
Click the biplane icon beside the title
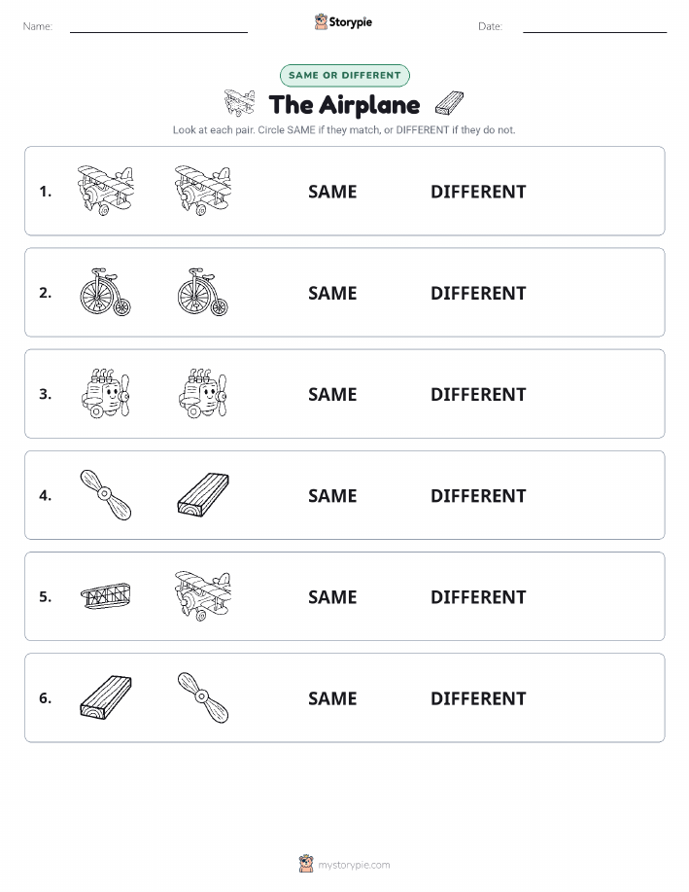click(x=239, y=102)
